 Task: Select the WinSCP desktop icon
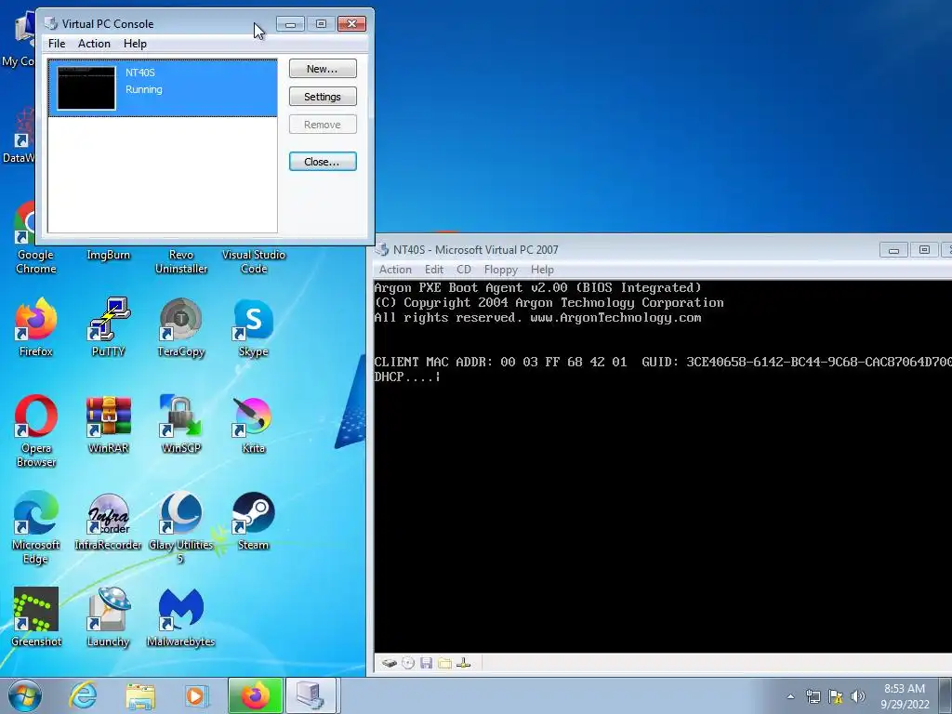(x=181, y=424)
